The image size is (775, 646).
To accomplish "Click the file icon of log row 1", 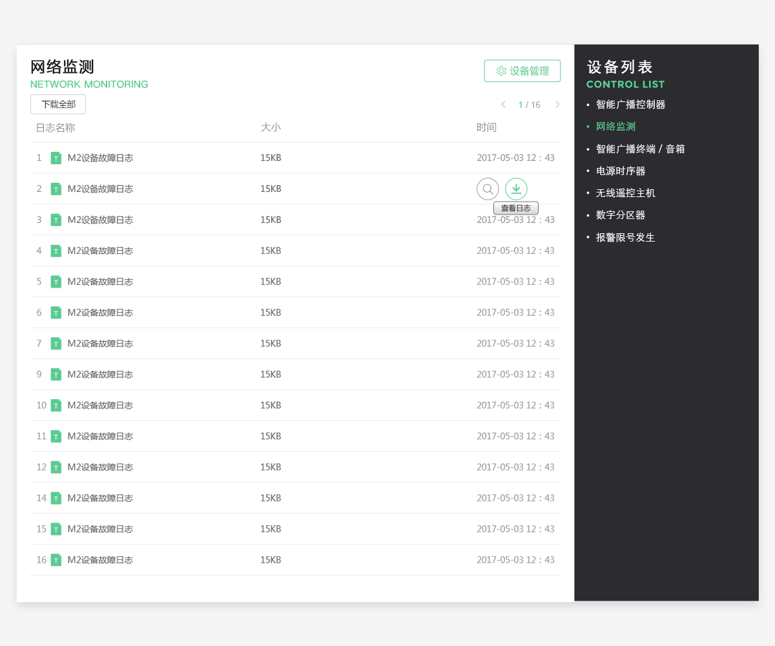I will point(56,158).
